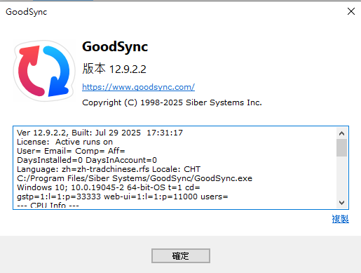Click the 'User= Email= Comp=' line
The width and height of the screenshot is (361, 273).
pyautogui.click(x=71, y=151)
